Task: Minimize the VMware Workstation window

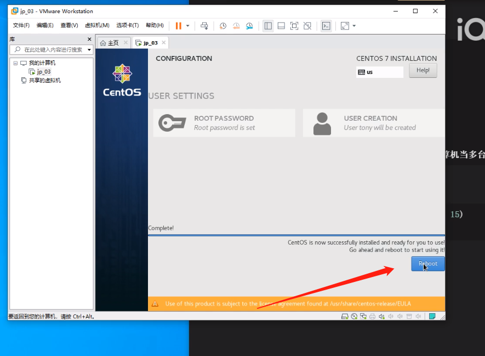Action: [396, 11]
